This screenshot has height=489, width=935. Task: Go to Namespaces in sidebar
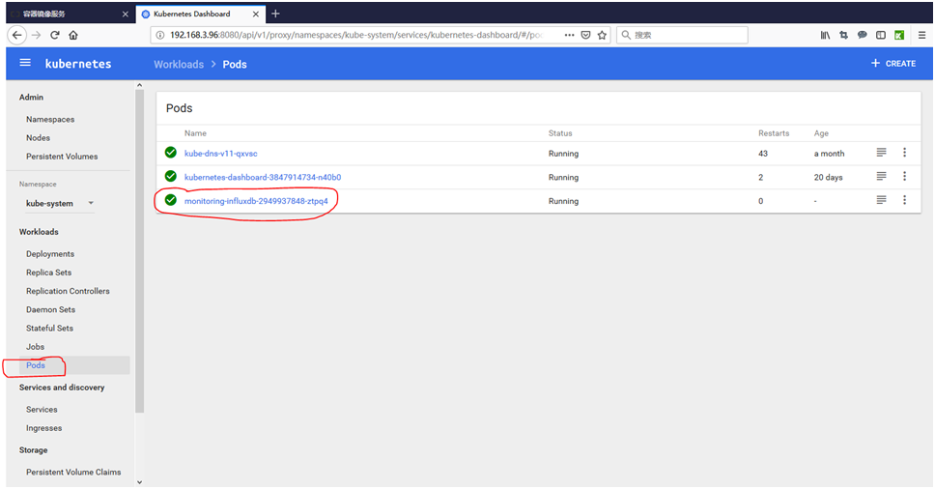click(x=50, y=119)
